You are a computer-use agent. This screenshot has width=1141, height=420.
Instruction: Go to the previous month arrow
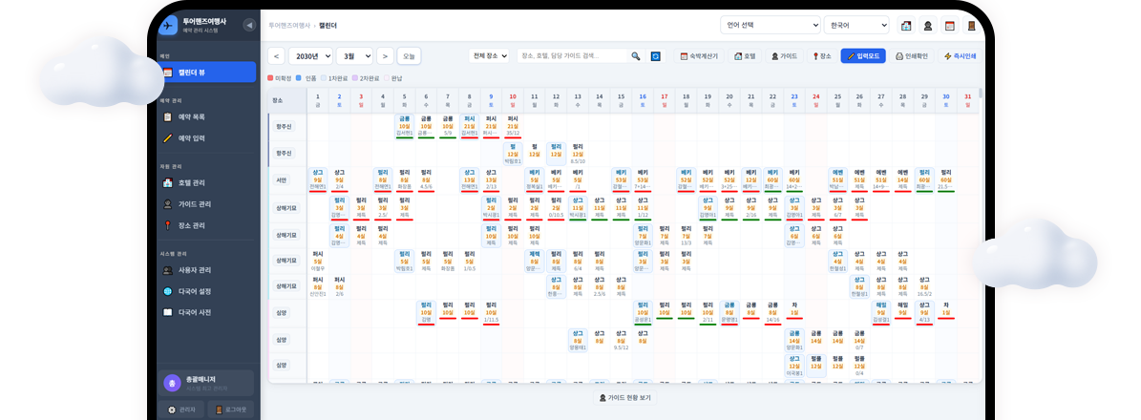pos(276,56)
